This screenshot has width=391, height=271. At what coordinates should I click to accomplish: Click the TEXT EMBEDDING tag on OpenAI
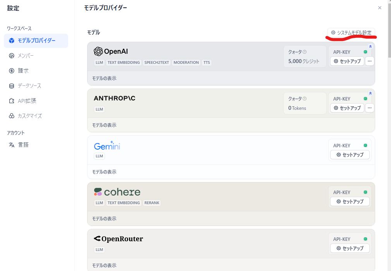124,63
